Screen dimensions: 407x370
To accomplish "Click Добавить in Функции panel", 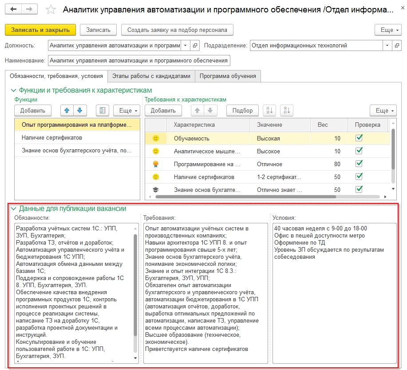I will click(x=33, y=111).
